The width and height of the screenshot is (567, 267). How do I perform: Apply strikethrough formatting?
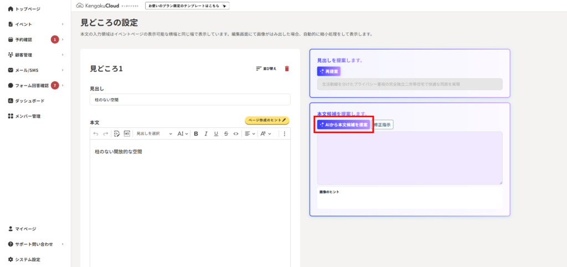pos(226,133)
